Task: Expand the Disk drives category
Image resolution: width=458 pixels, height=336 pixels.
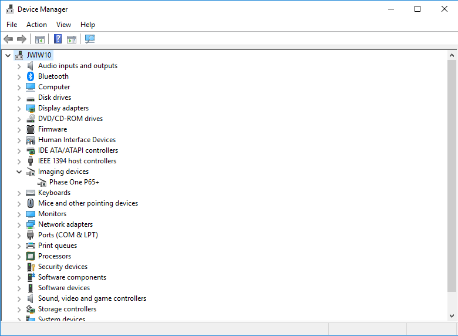Action: pyautogui.click(x=19, y=98)
